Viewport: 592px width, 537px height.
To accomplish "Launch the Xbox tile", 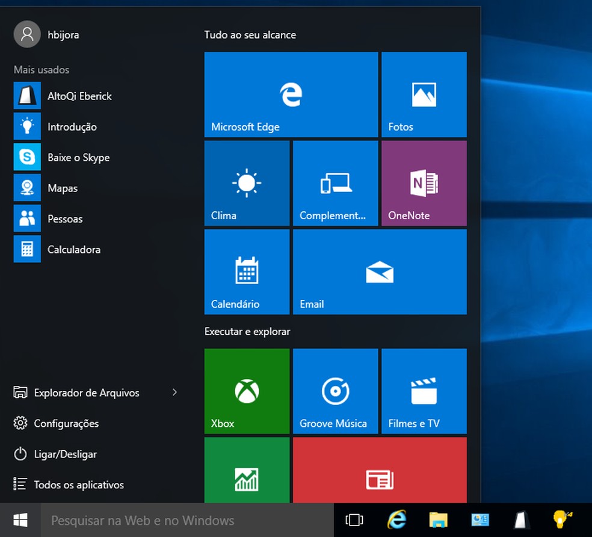I will pos(247,391).
